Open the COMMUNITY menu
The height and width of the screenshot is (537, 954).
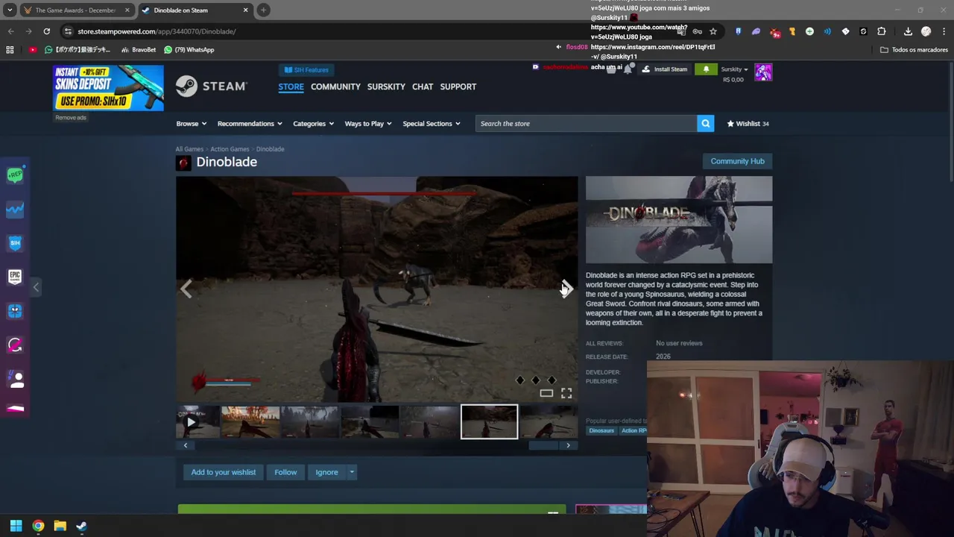tap(335, 87)
